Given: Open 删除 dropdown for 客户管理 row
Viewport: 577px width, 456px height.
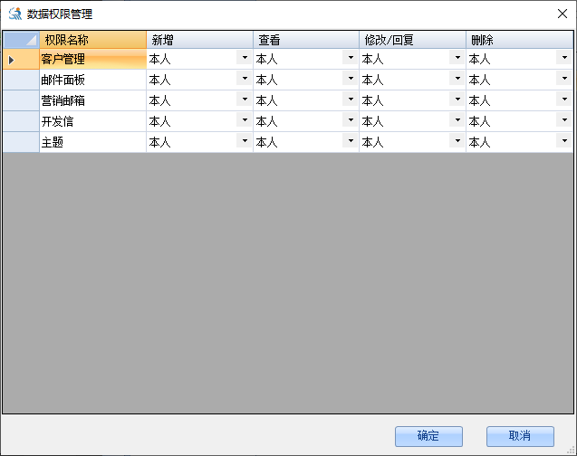Looking at the screenshot, I should click(564, 58).
